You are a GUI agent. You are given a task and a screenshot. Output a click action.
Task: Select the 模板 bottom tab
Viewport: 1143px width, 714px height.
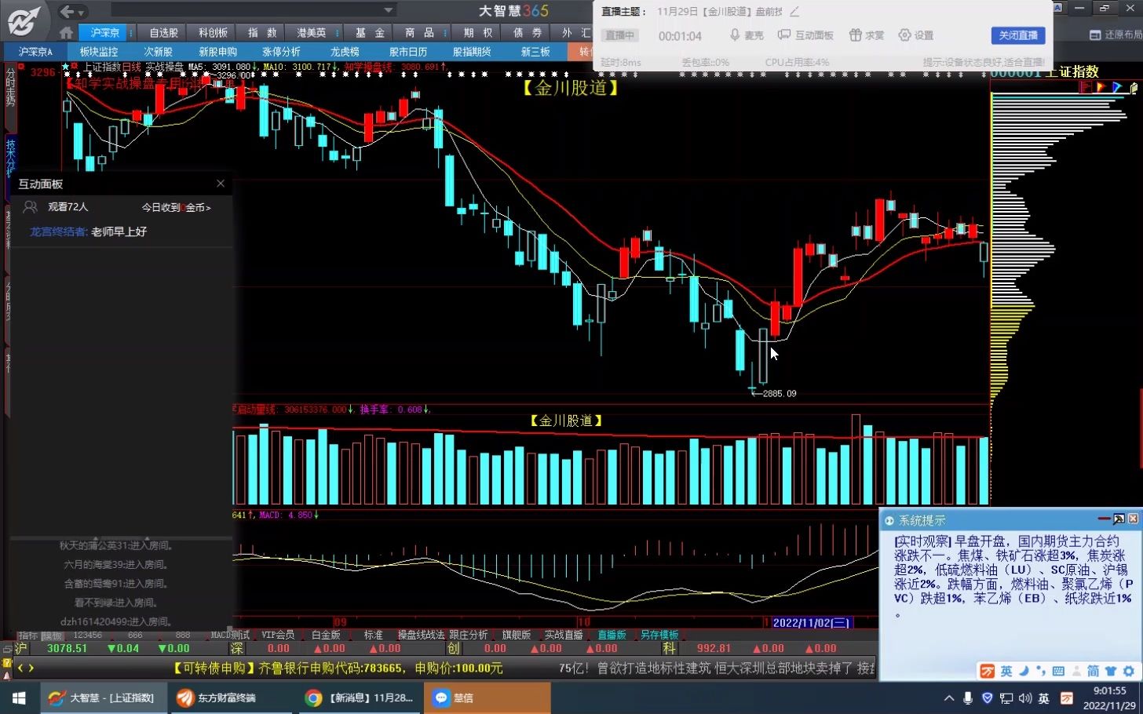tap(51, 636)
